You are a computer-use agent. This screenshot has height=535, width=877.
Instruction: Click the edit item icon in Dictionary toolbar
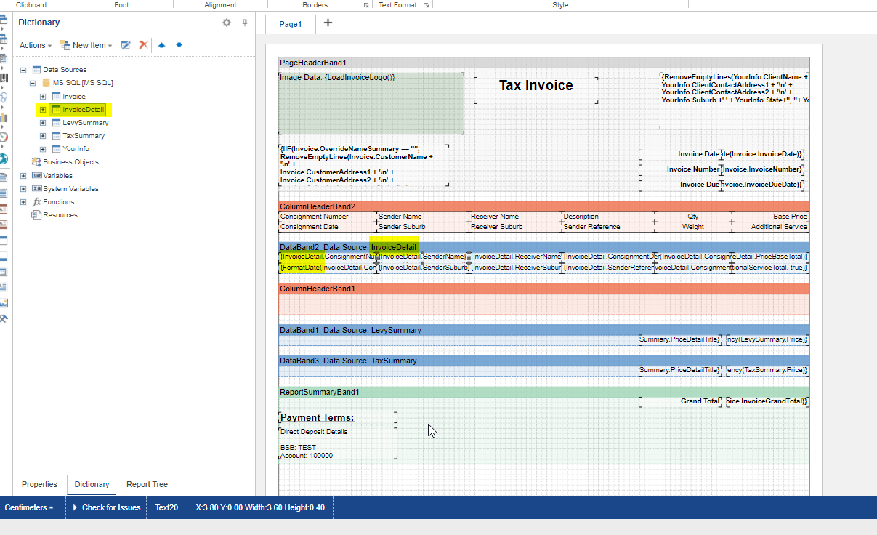click(126, 45)
